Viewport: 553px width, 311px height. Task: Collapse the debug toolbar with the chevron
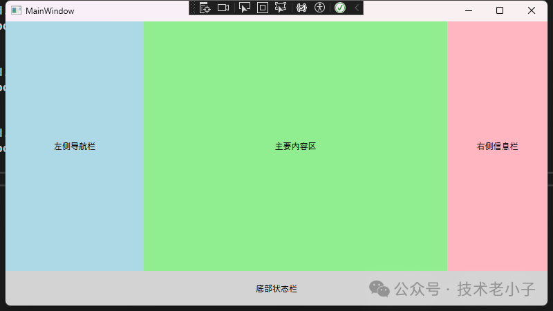pyautogui.click(x=357, y=8)
